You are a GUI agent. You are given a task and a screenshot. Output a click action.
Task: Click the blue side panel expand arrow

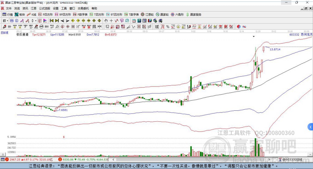(x=311, y=127)
